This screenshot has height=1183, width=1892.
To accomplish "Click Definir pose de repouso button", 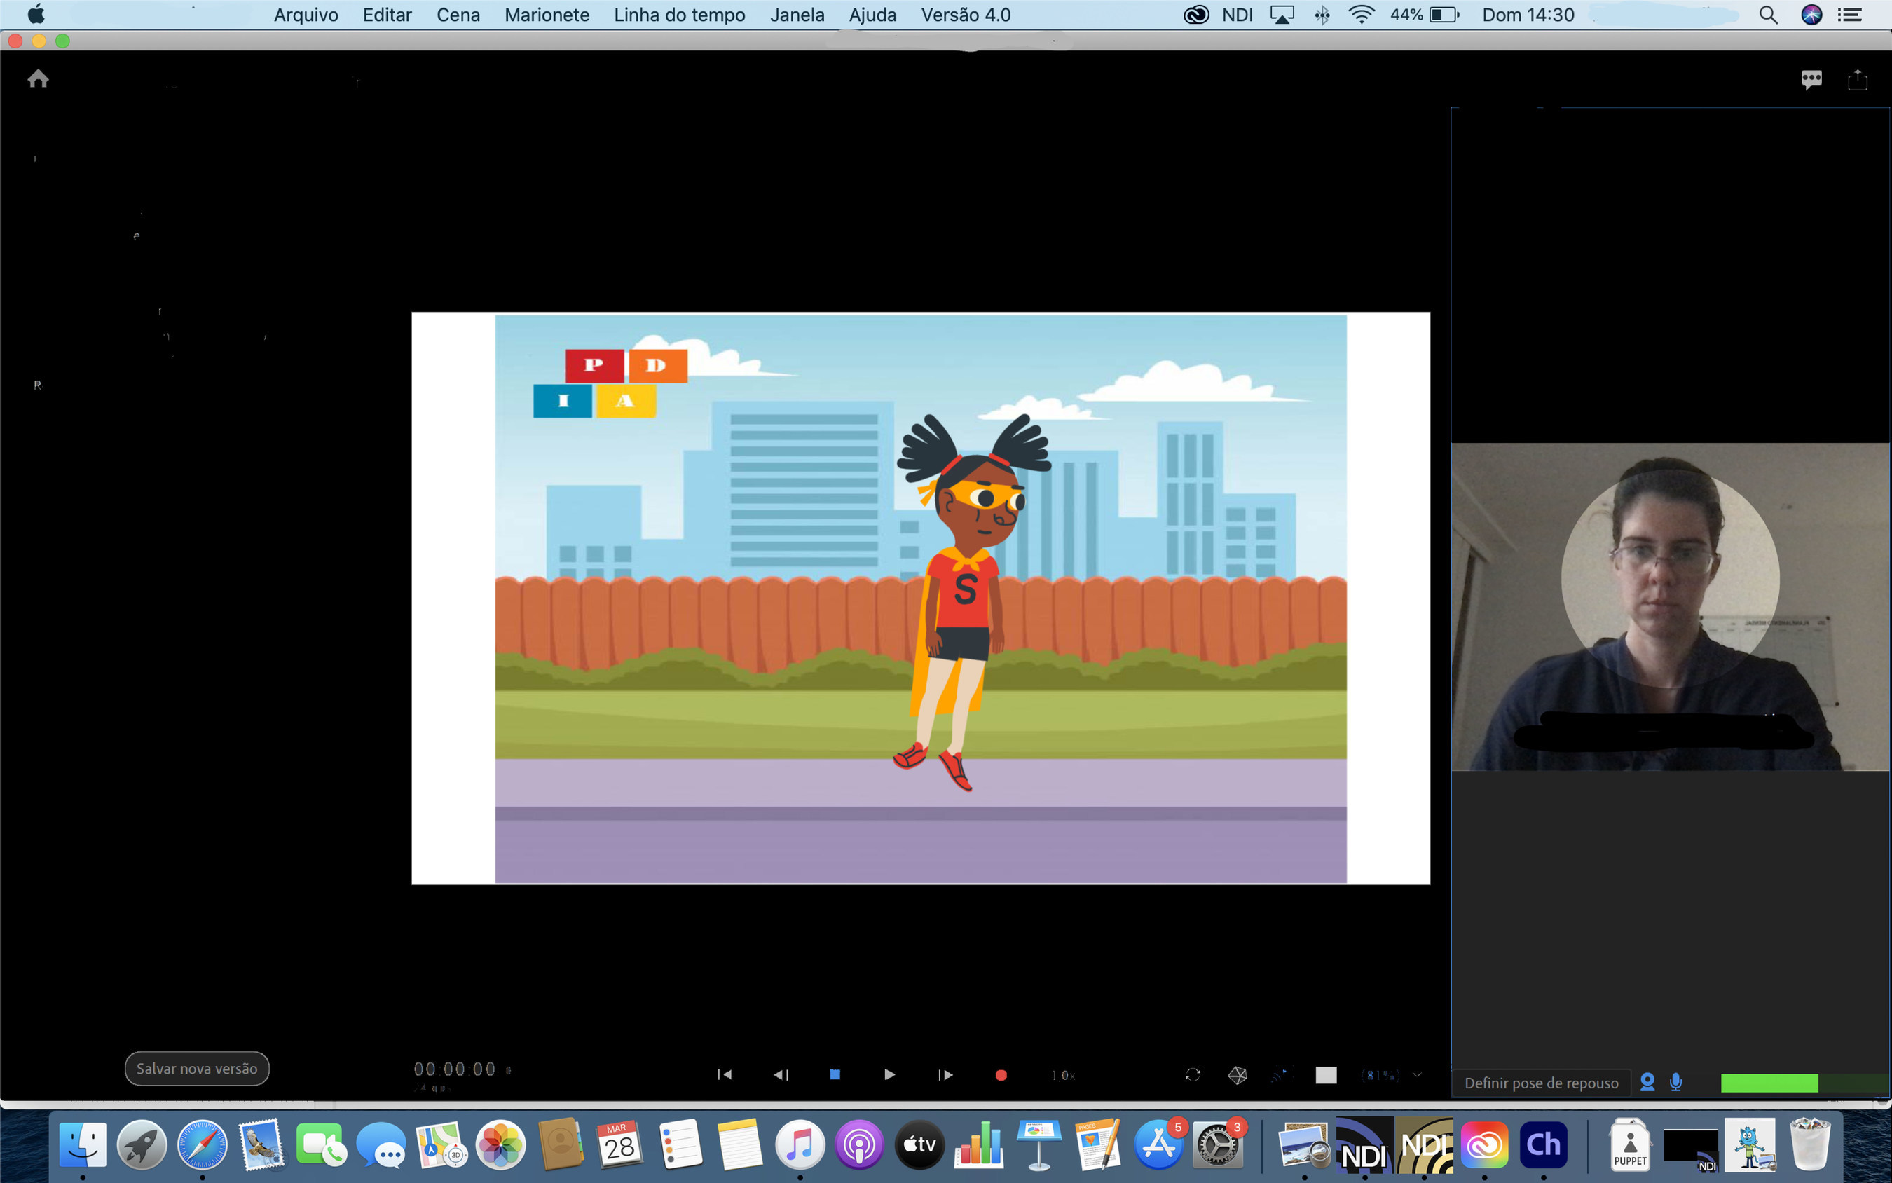I will click(x=1542, y=1083).
